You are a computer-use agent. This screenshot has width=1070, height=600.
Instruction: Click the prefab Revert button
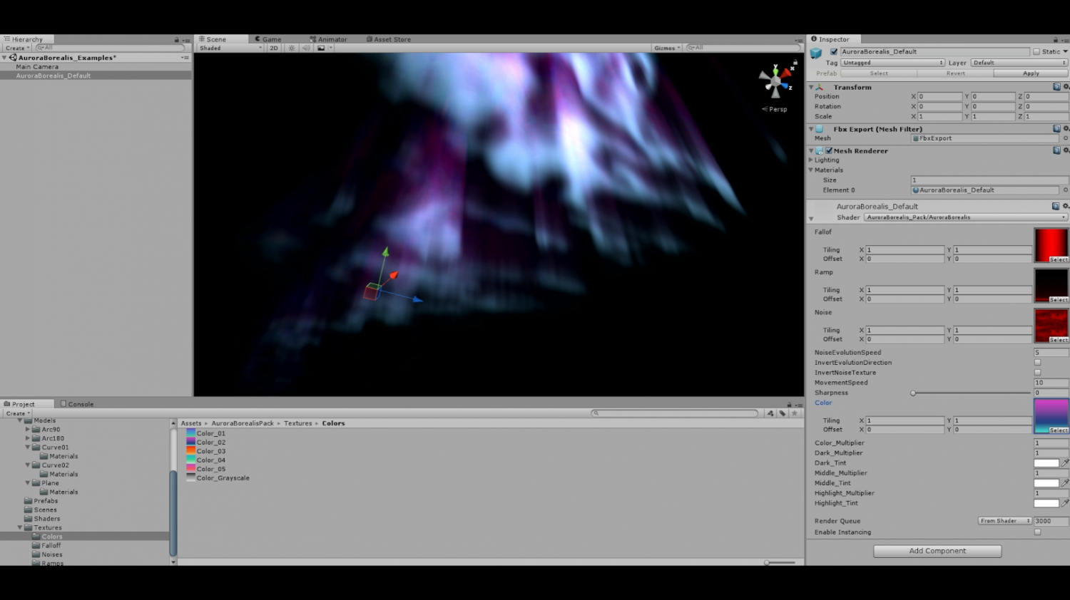956,73
